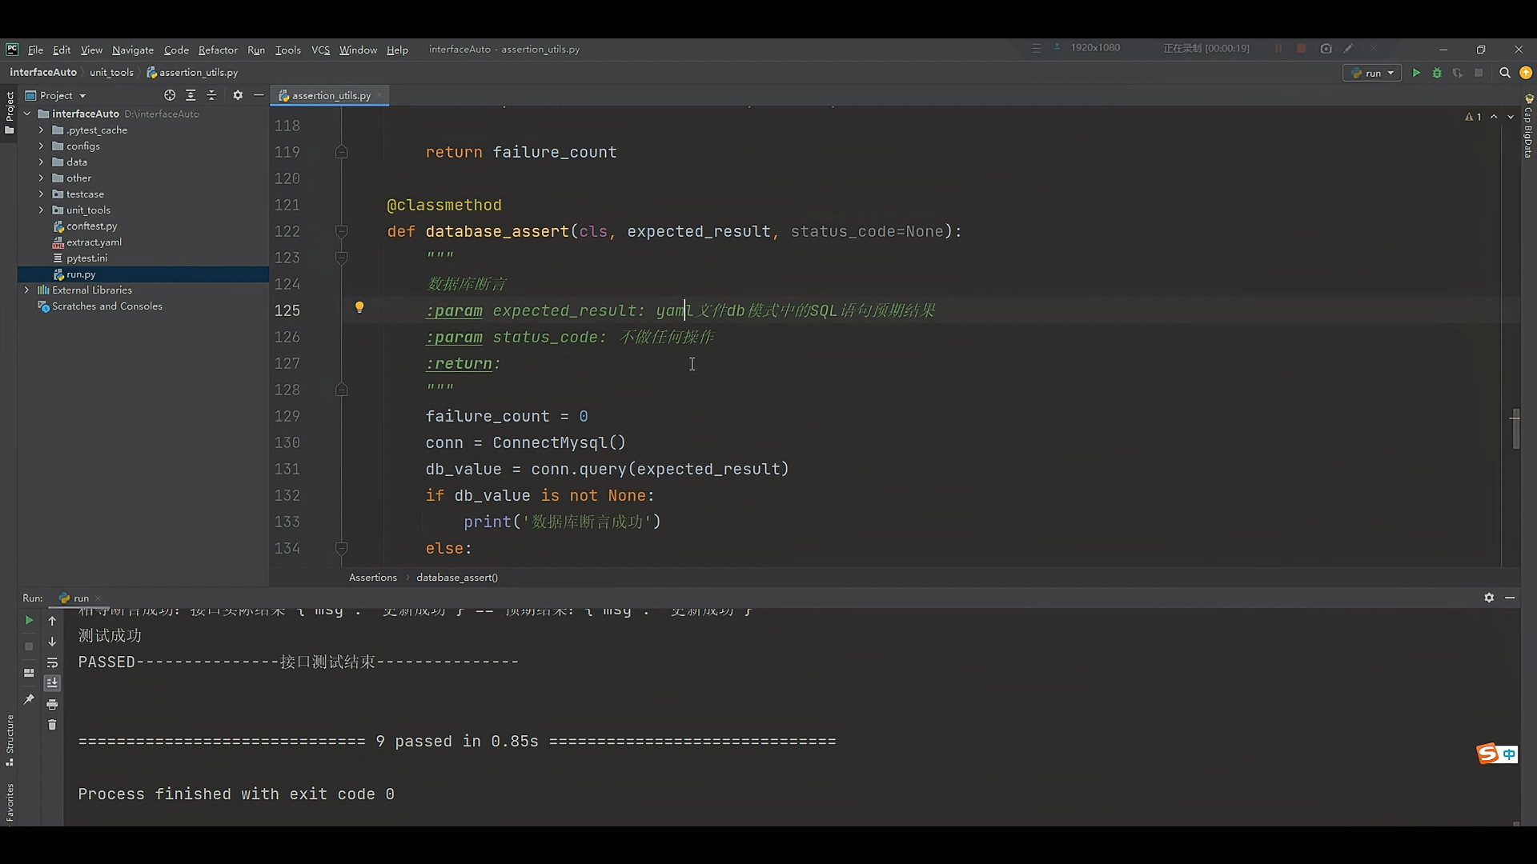Open the File menu
This screenshot has width=1537, height=864.
click(35, 50)
